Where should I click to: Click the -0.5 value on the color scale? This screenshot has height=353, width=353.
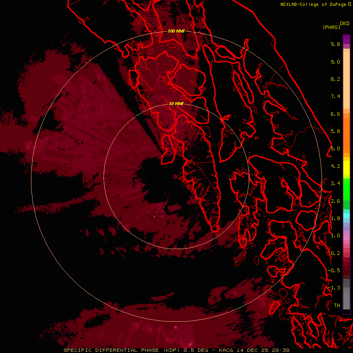(334, 271)
